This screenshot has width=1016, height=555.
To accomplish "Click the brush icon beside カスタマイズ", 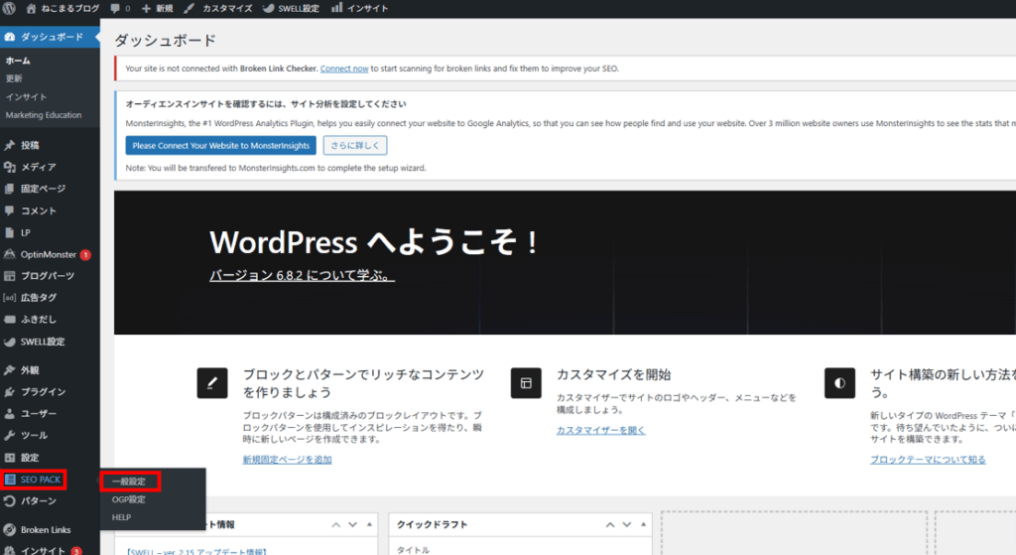I will point(189,8).
